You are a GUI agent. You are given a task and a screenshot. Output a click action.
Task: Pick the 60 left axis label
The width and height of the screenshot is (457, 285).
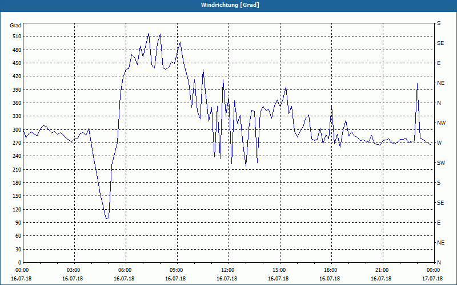pyautogui.click(x=18, y=236)
